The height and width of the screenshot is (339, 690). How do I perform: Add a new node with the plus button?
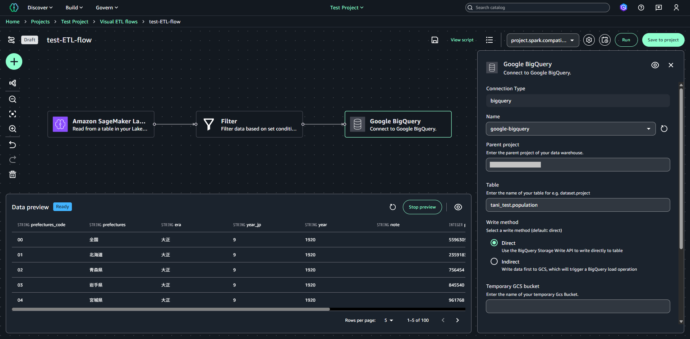click(x=14, y=62)
